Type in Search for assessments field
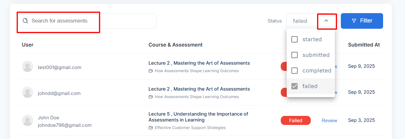Screen dimensions: 405x139 (91, 21)
